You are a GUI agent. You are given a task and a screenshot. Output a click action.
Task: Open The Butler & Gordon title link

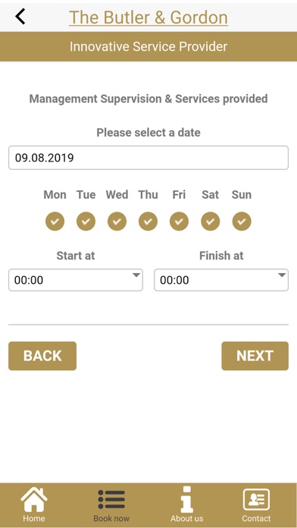(x=148, y=17)
